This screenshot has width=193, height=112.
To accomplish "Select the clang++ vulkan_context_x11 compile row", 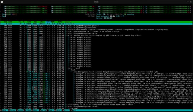I will (x=96, y=78).
